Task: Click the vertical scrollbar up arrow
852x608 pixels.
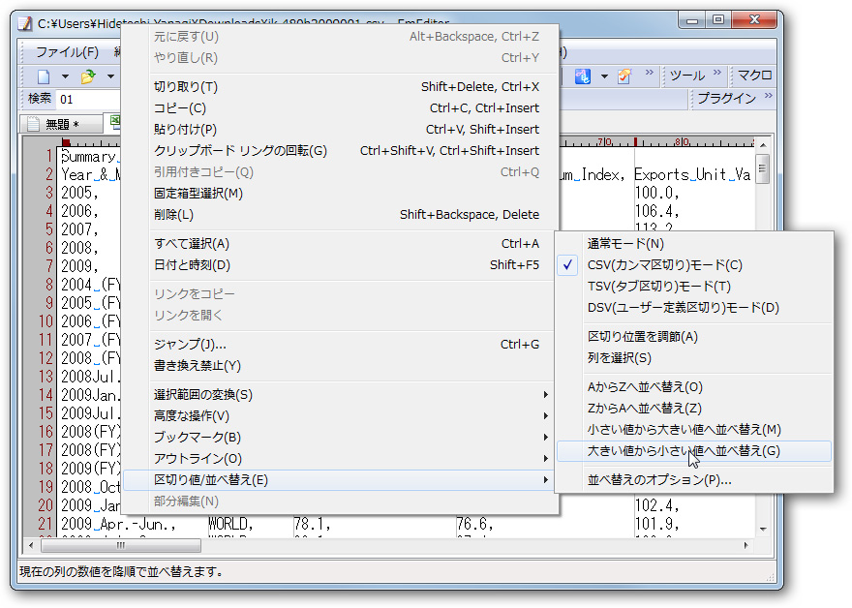Action: tap(763, 145)
